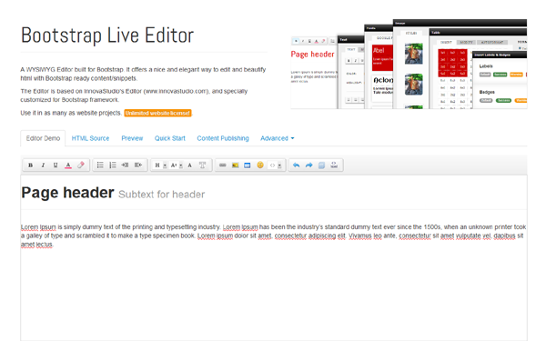Click the font size A icon

[174, 165]
